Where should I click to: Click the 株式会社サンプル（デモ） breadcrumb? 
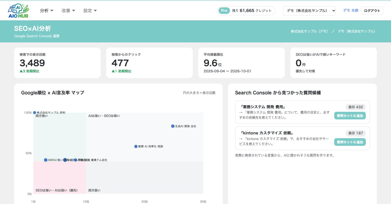click(309, 31)
